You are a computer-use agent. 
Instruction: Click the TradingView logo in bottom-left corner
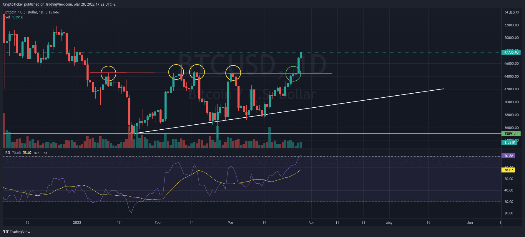pos(17,232)
